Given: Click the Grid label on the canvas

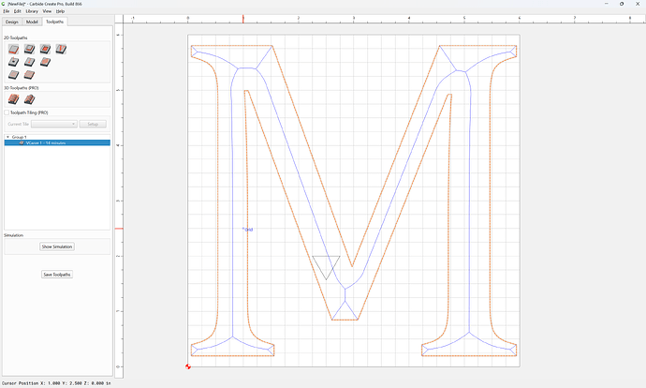Looking at the screenshot, I should 249,230.
